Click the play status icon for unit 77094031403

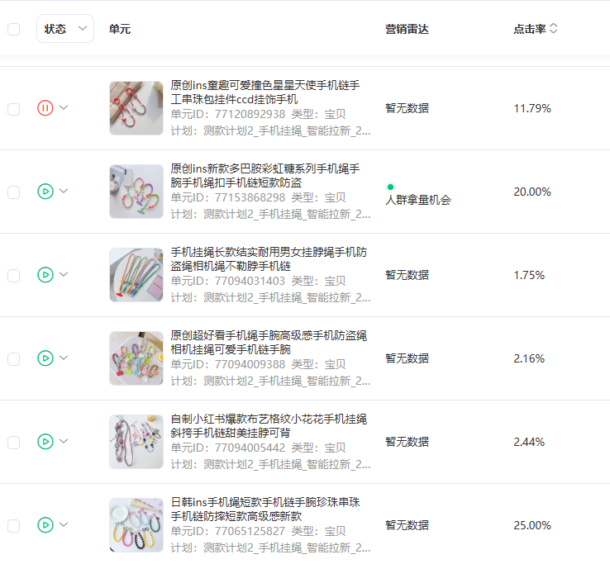pyautogui.click(x=45, y=275)
